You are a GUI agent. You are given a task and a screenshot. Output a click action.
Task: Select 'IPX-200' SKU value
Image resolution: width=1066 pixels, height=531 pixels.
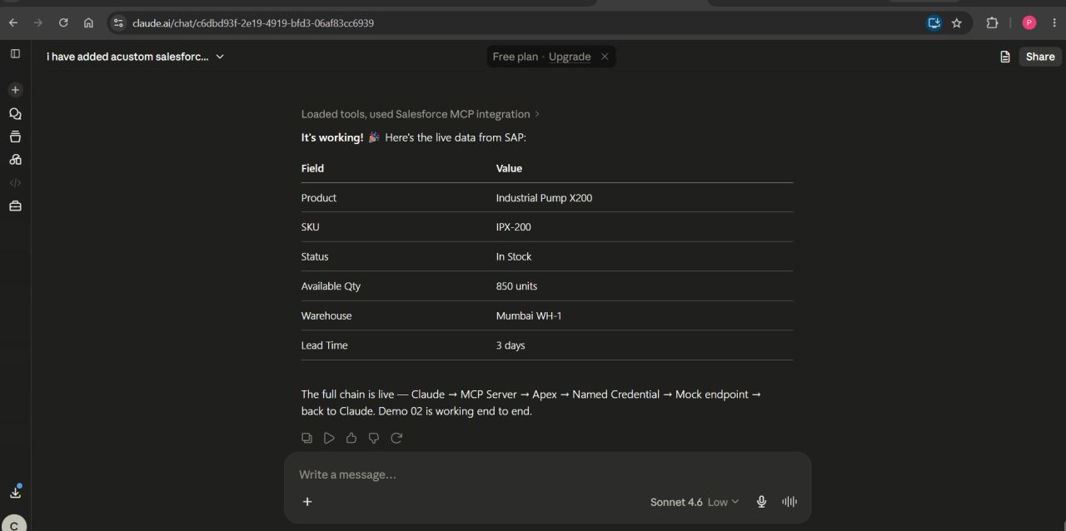[x=513, y=227]
